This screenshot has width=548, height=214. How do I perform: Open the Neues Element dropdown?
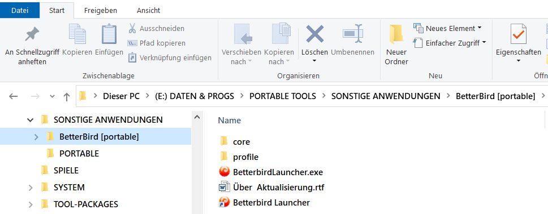(448, 28)
